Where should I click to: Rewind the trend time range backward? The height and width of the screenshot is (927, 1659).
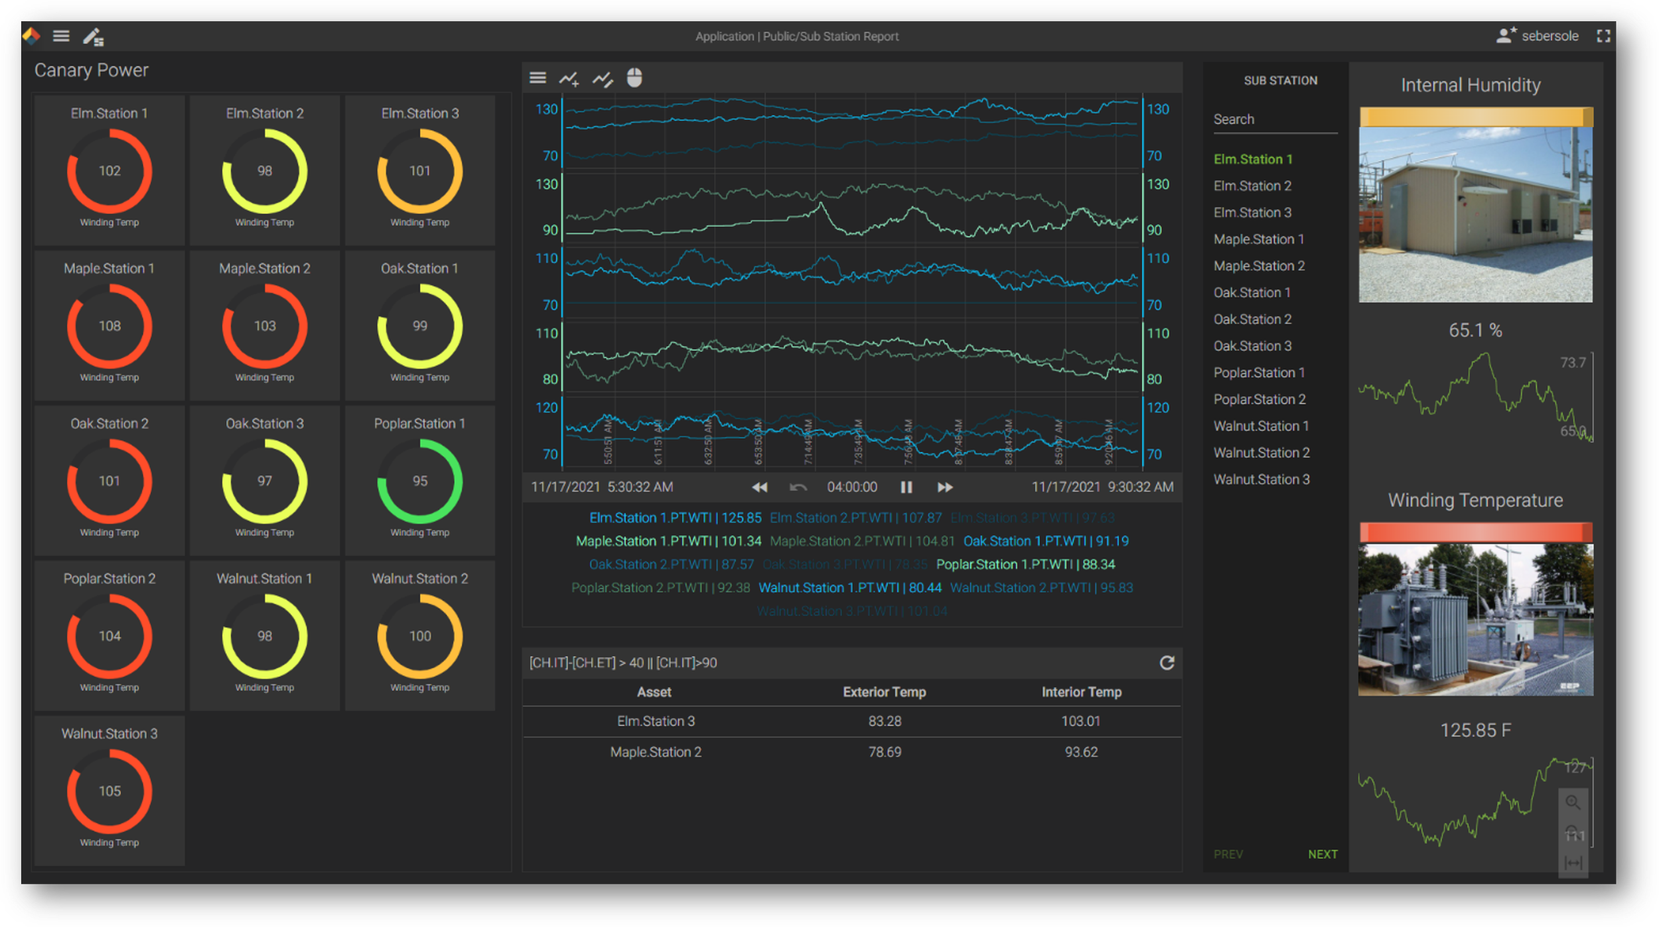point(759,487)
